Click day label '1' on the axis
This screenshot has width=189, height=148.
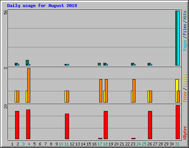tap(12, 144)
